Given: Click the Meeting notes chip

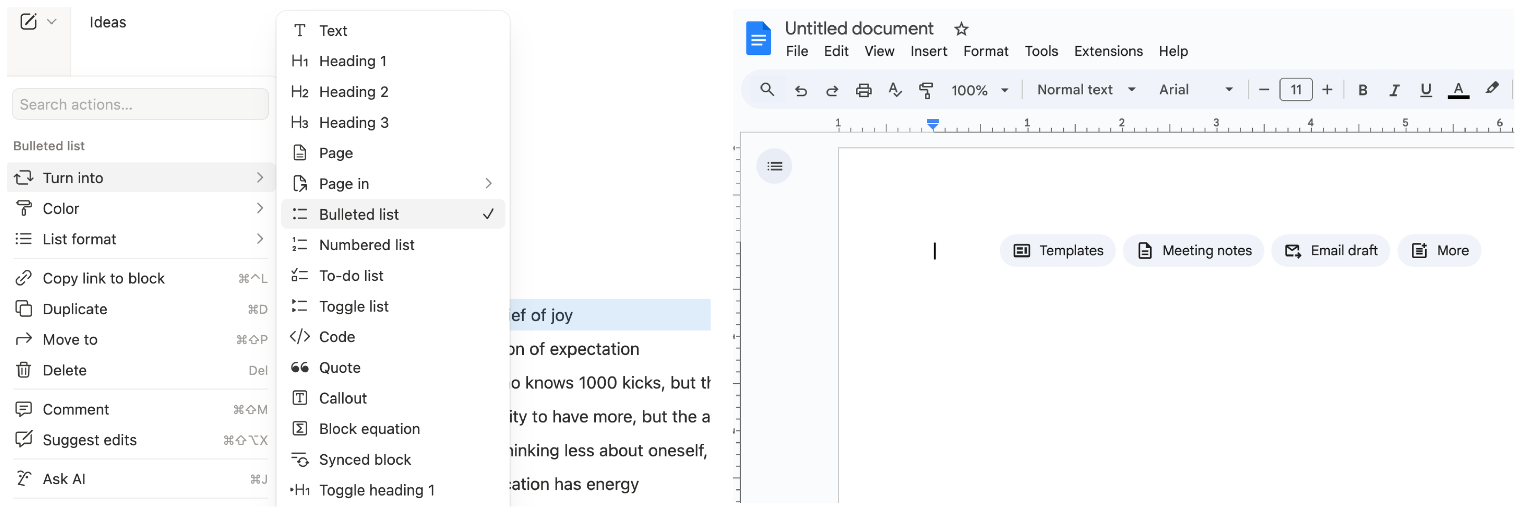Looking at the screenshot, I should tap(1193, 250).
